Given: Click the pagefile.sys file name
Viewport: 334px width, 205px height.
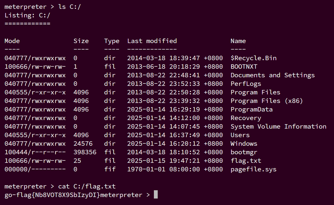Looking at the screenshot, I should pos(254,169).
